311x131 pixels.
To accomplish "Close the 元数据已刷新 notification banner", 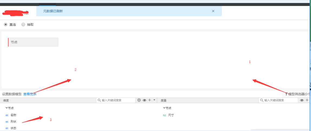I will coord(213,11).
